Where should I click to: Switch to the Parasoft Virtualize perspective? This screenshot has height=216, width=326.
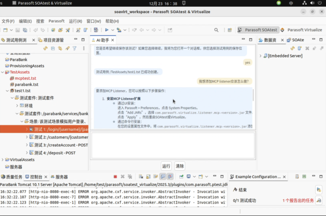click(x=302, y=30)
